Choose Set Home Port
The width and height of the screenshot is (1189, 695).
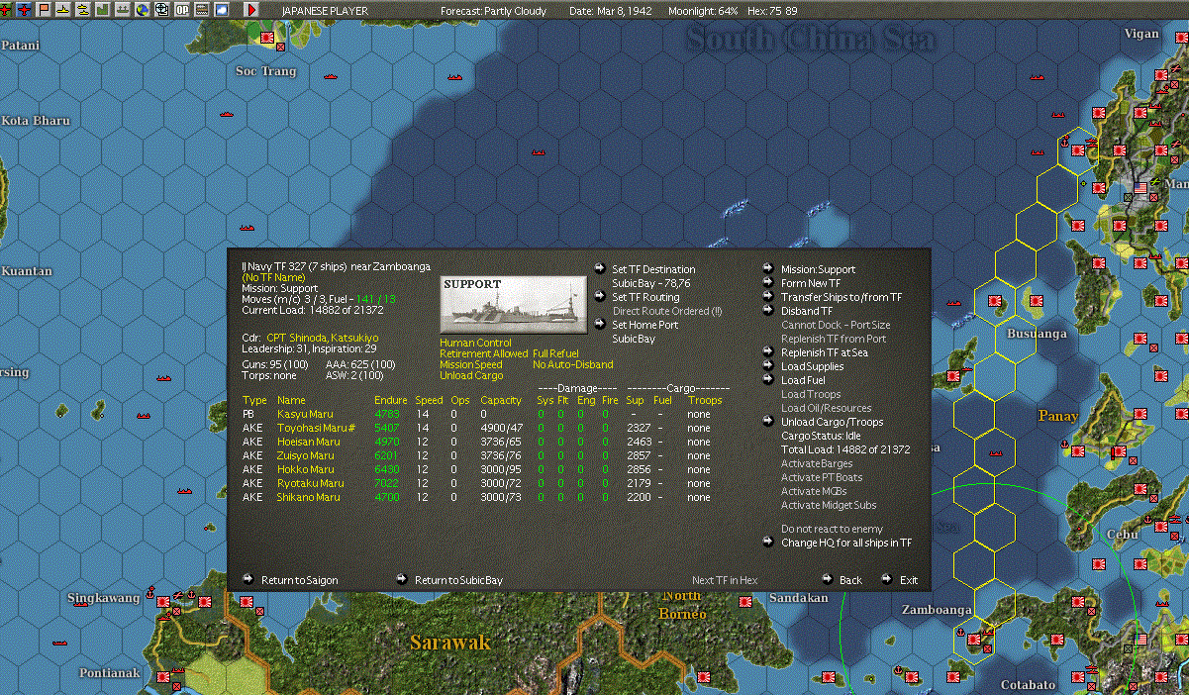tap(645, 324)
